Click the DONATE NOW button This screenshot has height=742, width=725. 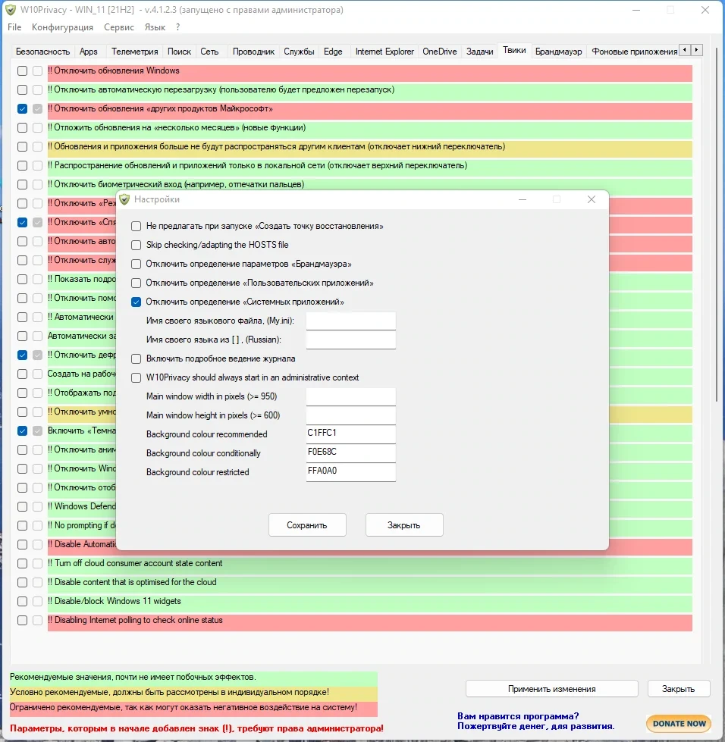tap(679, 724)
